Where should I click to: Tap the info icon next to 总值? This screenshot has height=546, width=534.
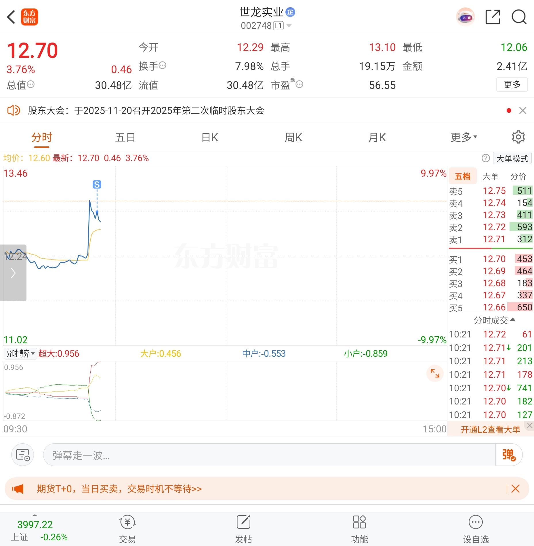tap(31, 84)
